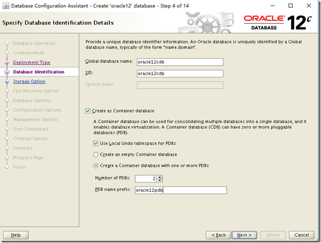Go back with the Back button
The width and height of the screenshot is (321, 243).
(218, 235)
